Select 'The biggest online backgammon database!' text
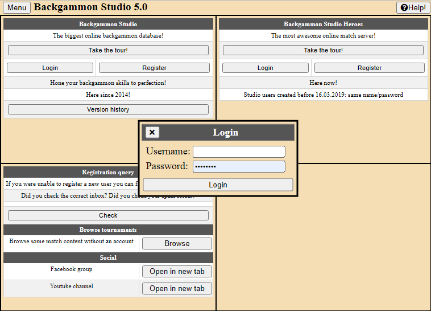The height and width of the screenshot is (311, 431). tap(108, 35)
